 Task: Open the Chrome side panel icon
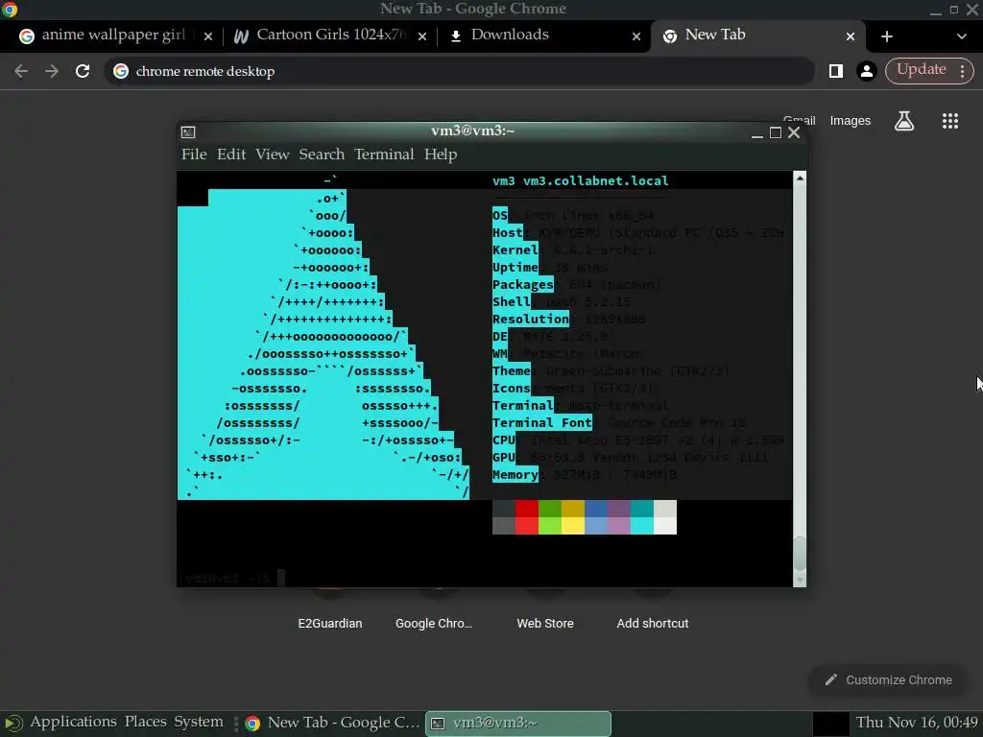(836, 71)
